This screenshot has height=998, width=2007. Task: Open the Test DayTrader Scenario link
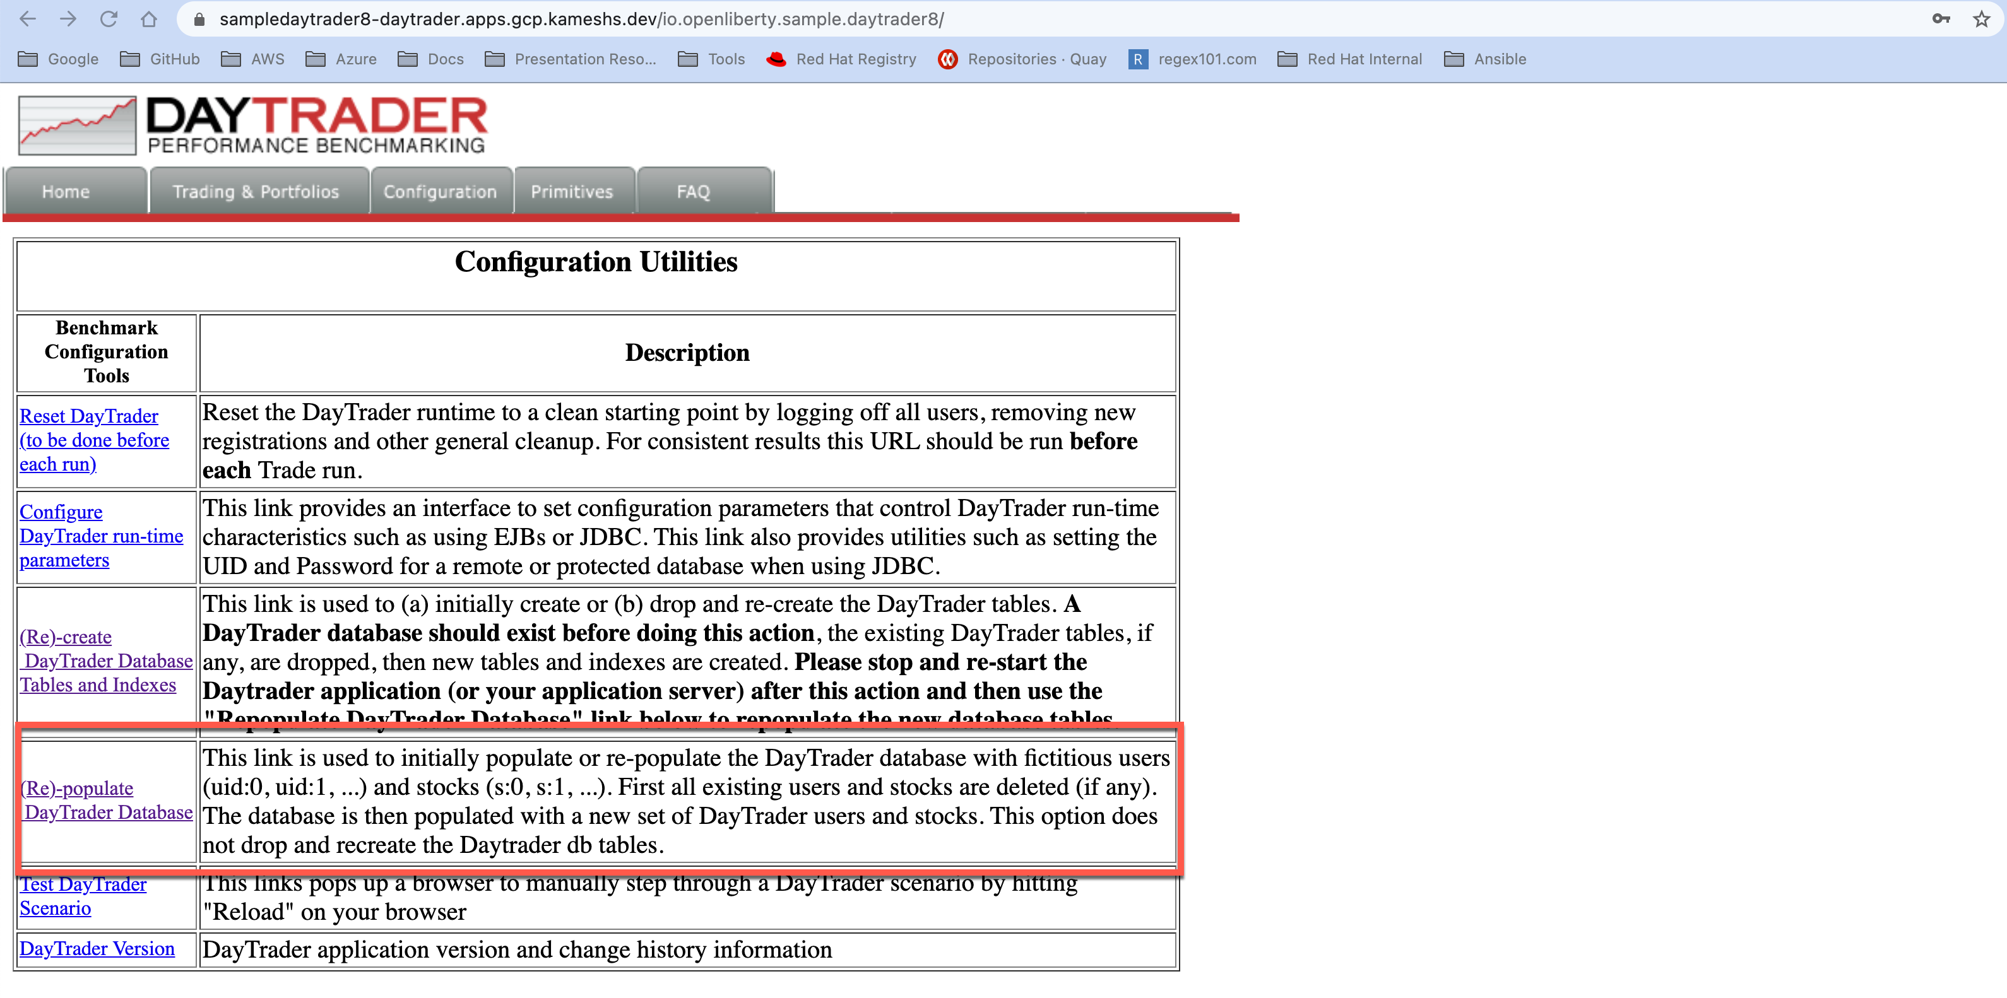(83, 896)
